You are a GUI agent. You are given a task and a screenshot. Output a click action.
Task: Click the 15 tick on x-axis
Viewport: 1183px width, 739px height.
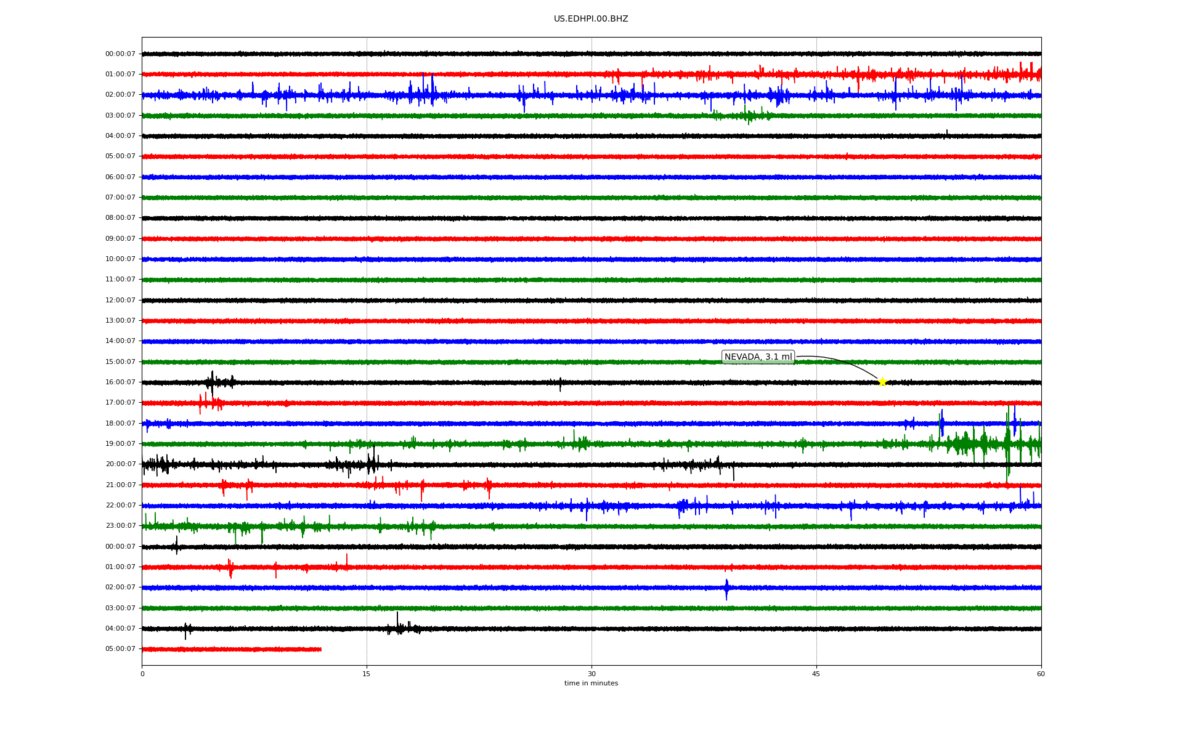click(367, 674)
